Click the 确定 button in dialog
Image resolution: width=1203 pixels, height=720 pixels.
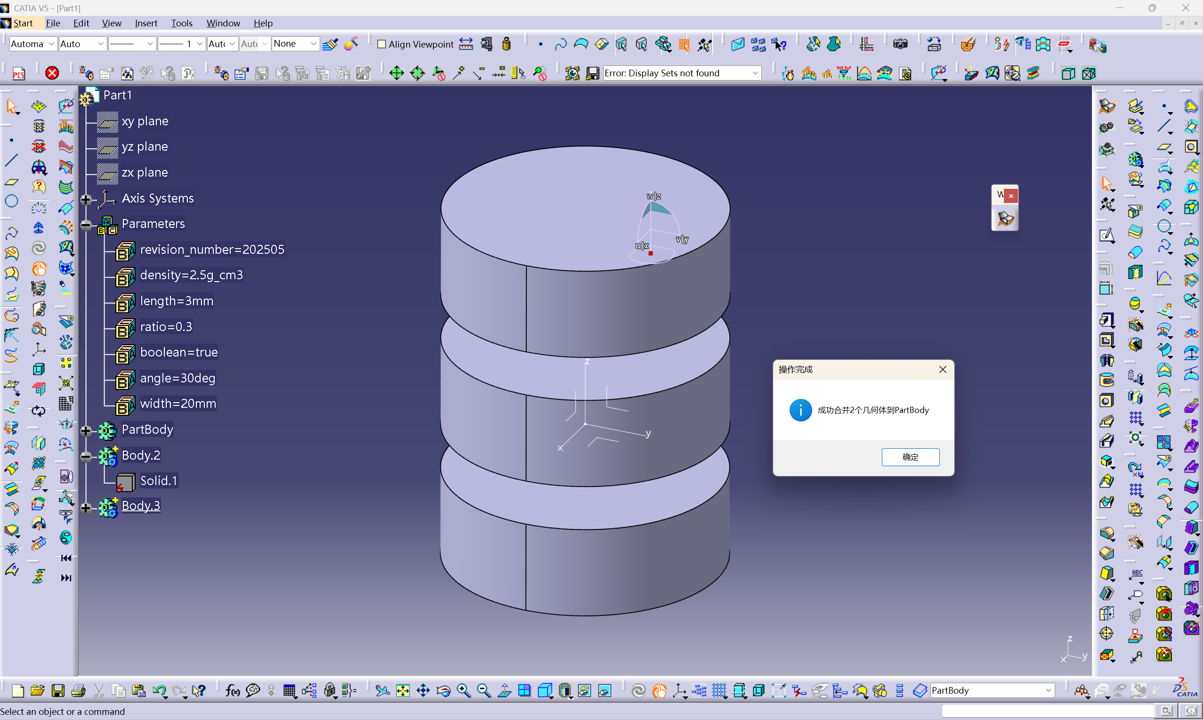[910, 457]
